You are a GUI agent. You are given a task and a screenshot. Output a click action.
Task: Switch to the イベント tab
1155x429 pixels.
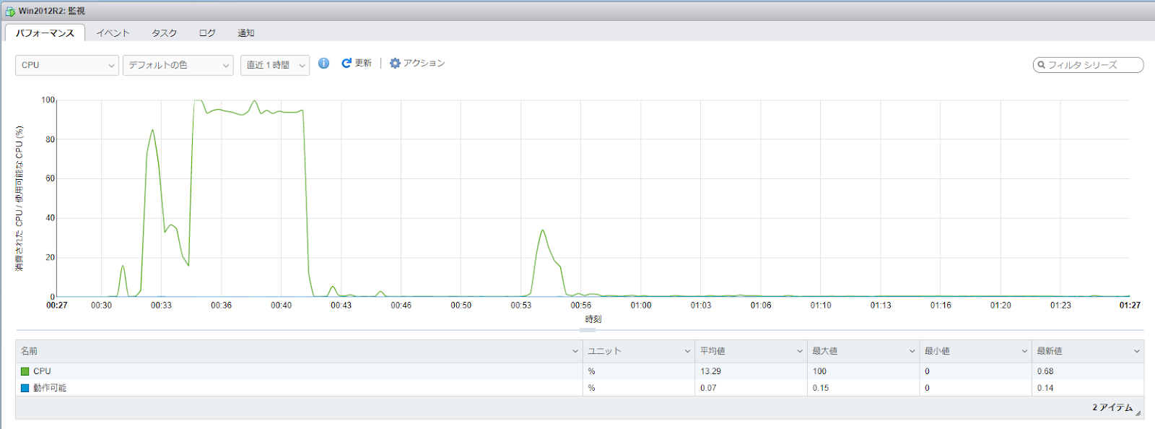pos(113,33)
